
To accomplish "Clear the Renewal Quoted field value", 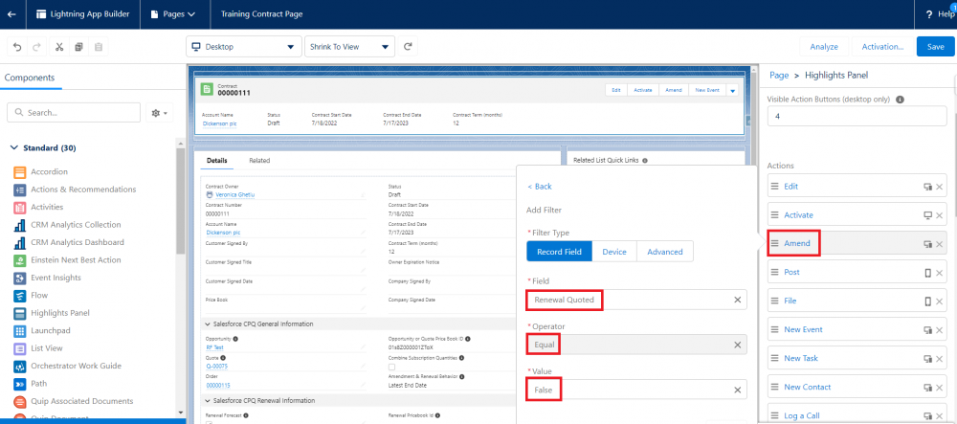I will pyautogui.click(x=737, y=300).
